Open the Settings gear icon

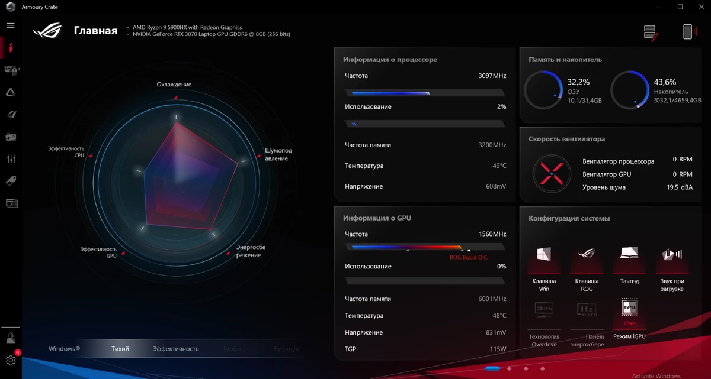11,360
